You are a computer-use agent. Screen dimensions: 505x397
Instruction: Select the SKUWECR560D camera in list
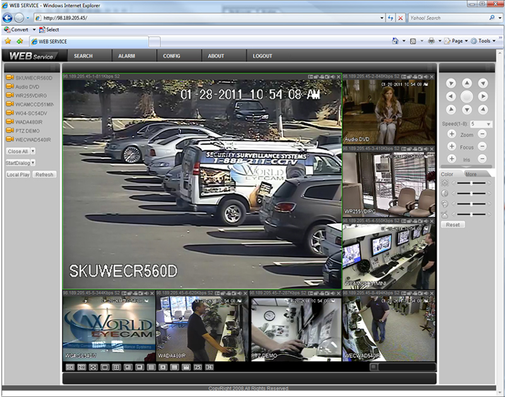29,78
